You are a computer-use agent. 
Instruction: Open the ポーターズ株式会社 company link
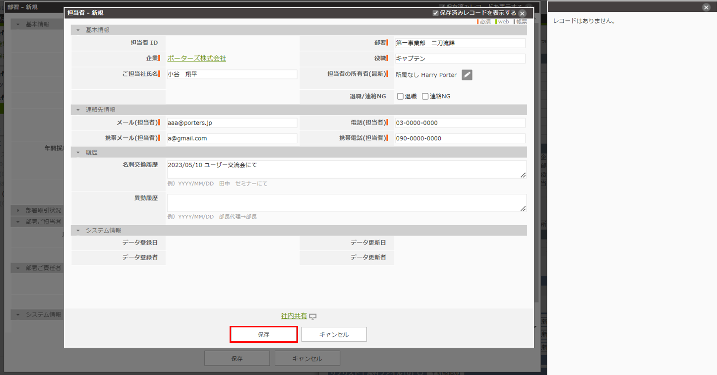coord(196,59)
